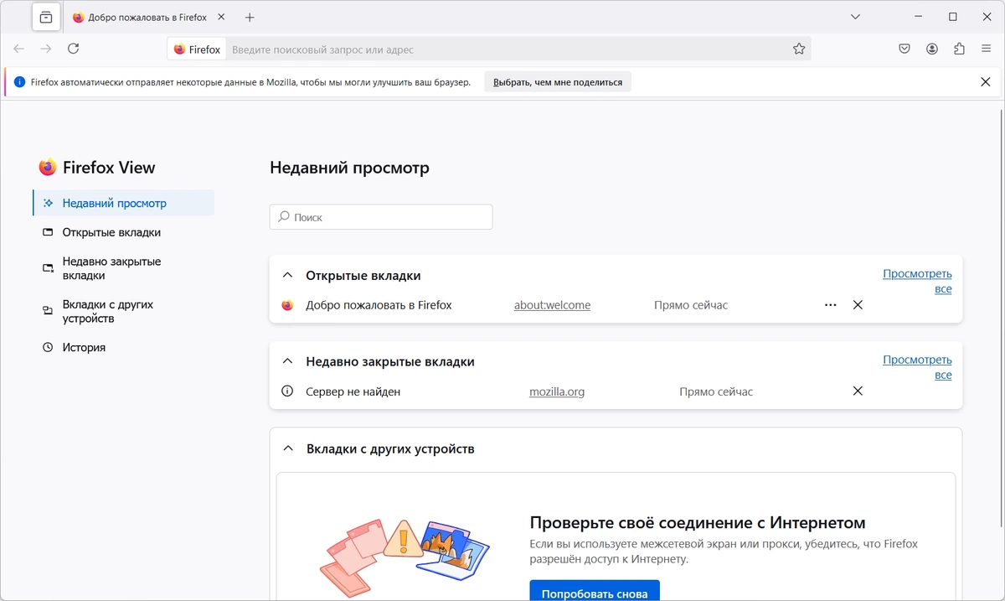Screen dimensions: 1005x601
Task: Open a new tab with plus button
Action: pyautogui.click(x=250, y=17)
